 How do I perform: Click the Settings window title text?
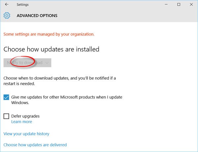[x=22, y=5]
